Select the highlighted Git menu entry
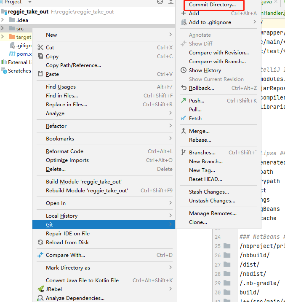The image size is (285, 302). click(x=104, y=224)
